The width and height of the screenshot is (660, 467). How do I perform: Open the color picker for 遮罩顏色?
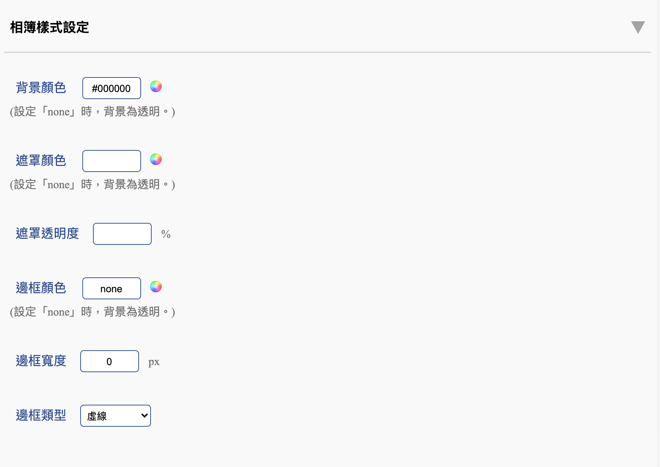tap(156, 159)
